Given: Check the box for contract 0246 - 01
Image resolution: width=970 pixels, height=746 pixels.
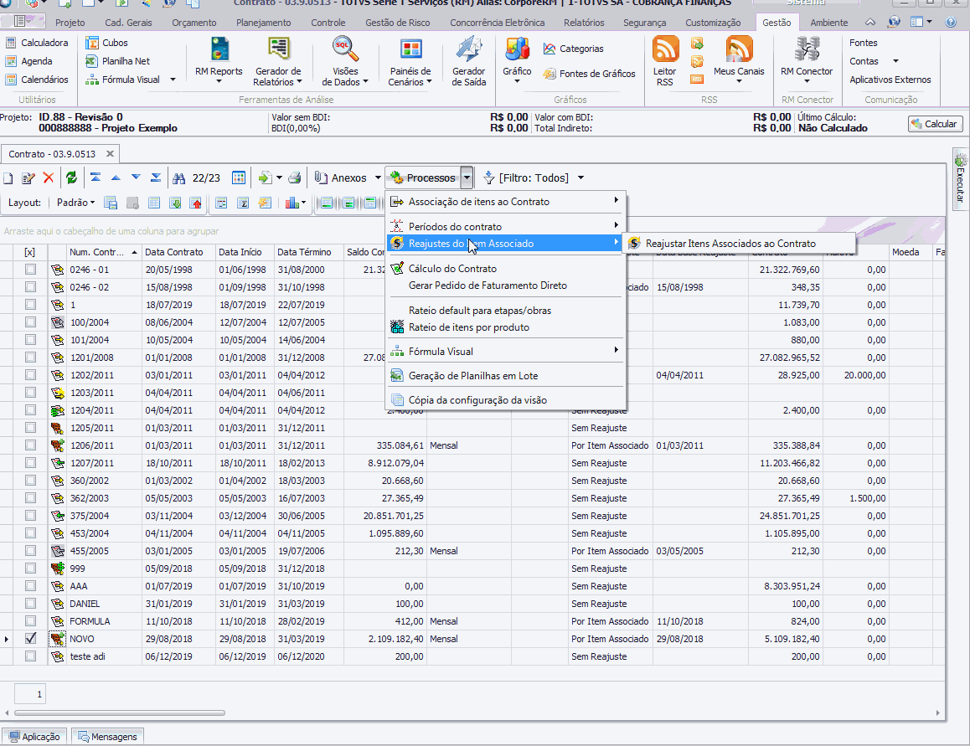Looking at the screenshot, I should point(30,270).
